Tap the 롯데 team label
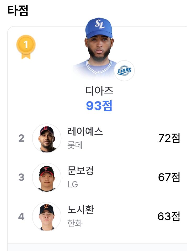The width and height of the screenshot is (187, 251). click(75, 145)
